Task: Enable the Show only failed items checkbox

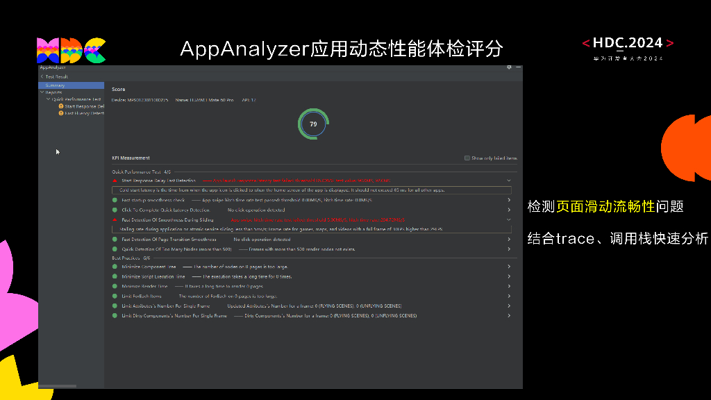Action: click(467, 158)
